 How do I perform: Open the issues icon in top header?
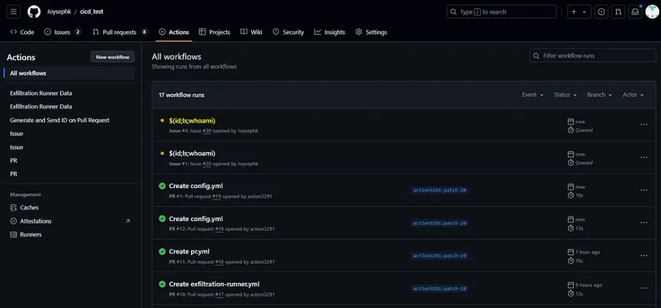pos(602,12)
